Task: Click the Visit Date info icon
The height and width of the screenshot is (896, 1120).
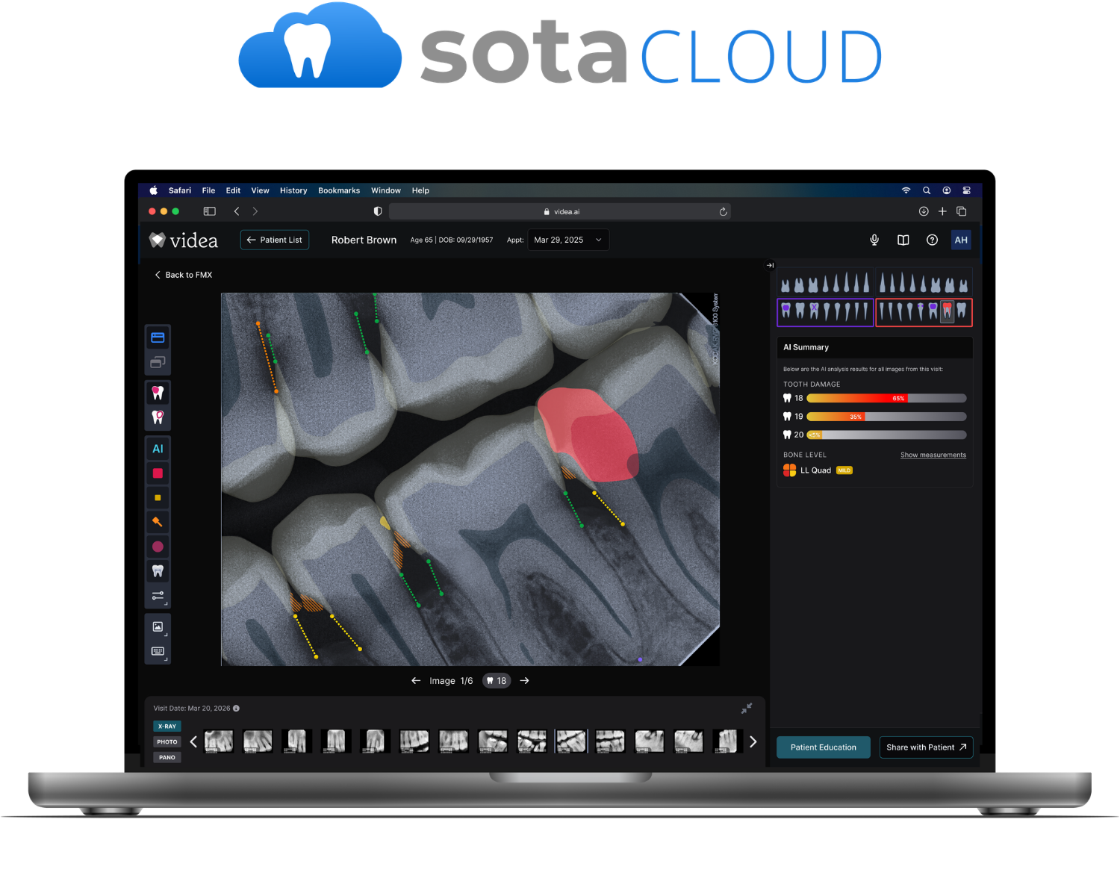Action: [x=236, y=709]
